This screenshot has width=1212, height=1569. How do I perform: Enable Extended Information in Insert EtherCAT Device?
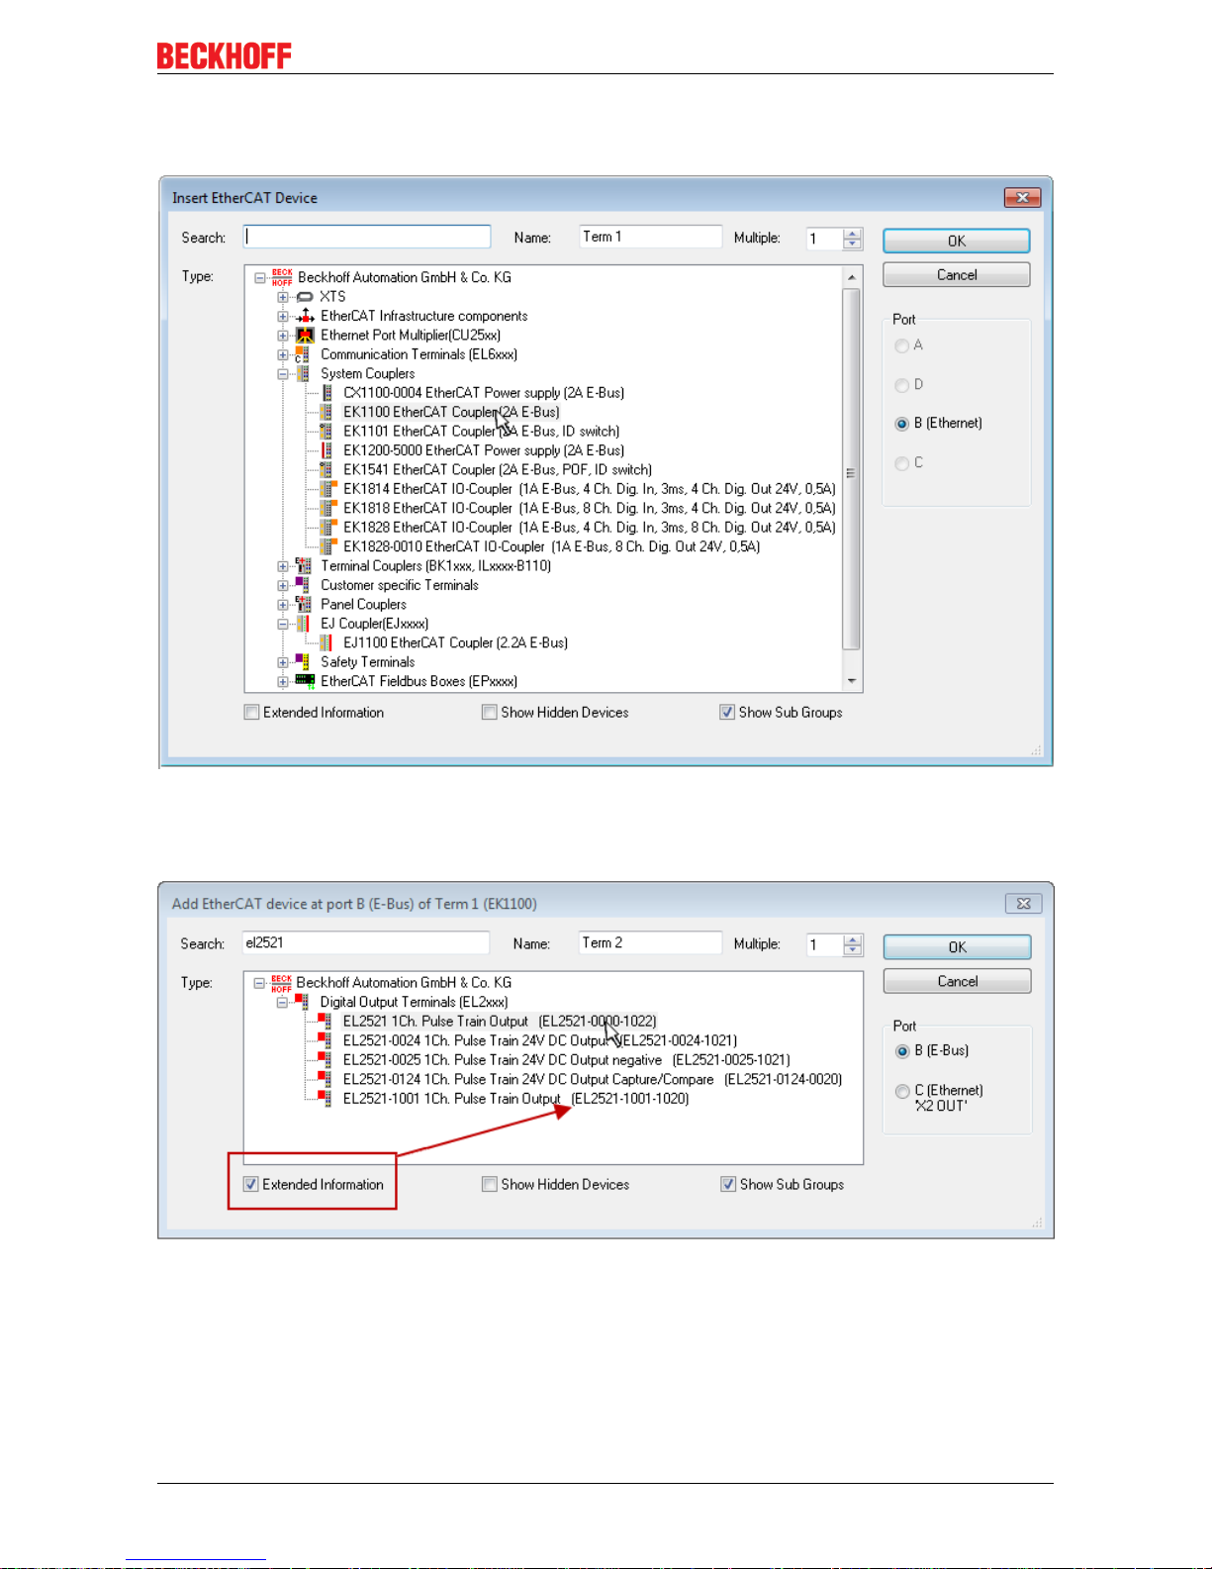pyautogui.click(x=251, y=712)
